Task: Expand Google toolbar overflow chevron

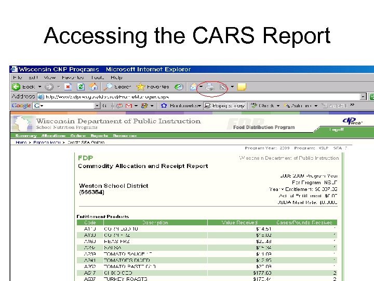Action: (x=352, y=105)
